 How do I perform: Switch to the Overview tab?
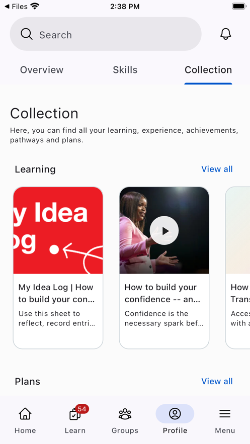(42, 70)
